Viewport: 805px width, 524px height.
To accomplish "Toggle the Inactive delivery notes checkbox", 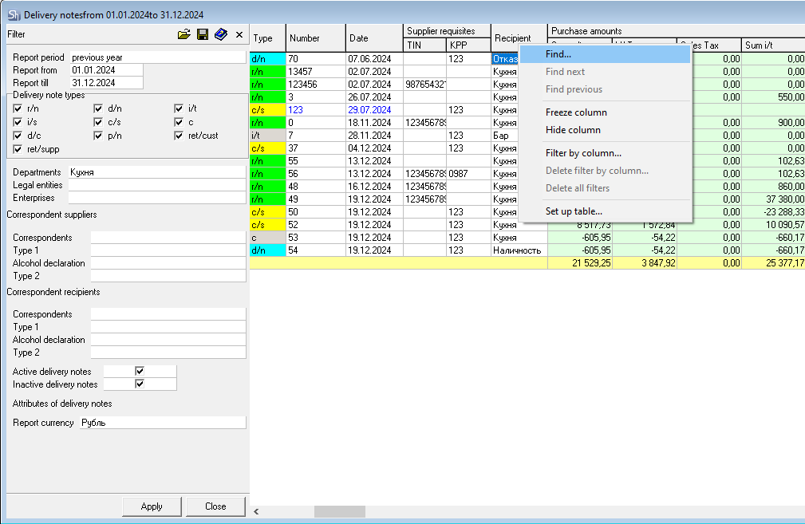I will 140,384.
